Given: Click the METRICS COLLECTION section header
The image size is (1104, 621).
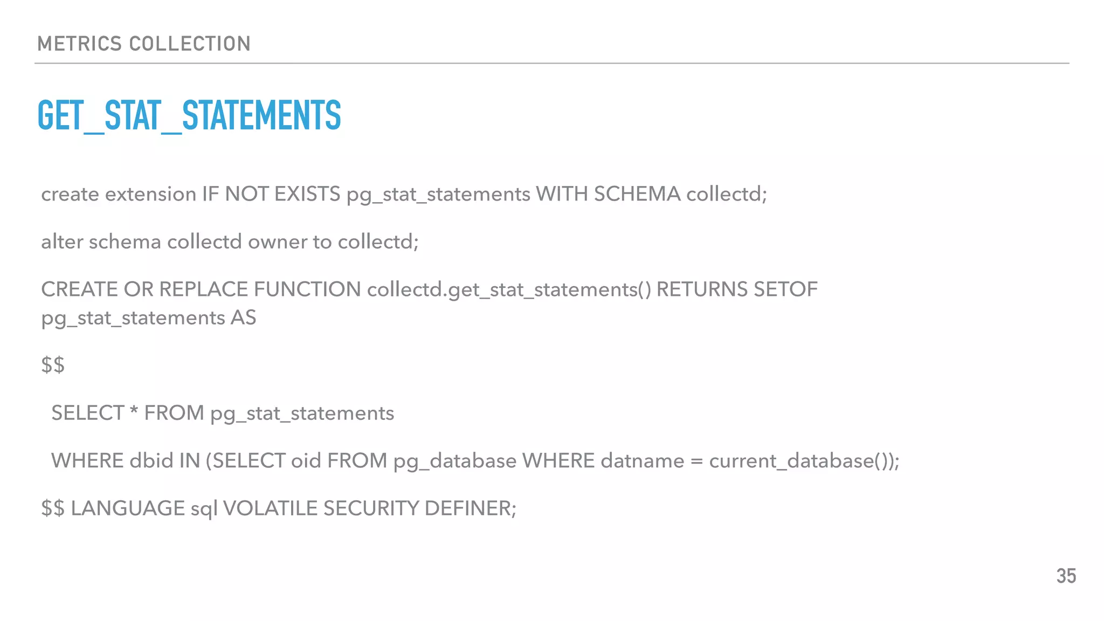Looking at the screenshot, I should pyautogui.click(x=144, y=44).
